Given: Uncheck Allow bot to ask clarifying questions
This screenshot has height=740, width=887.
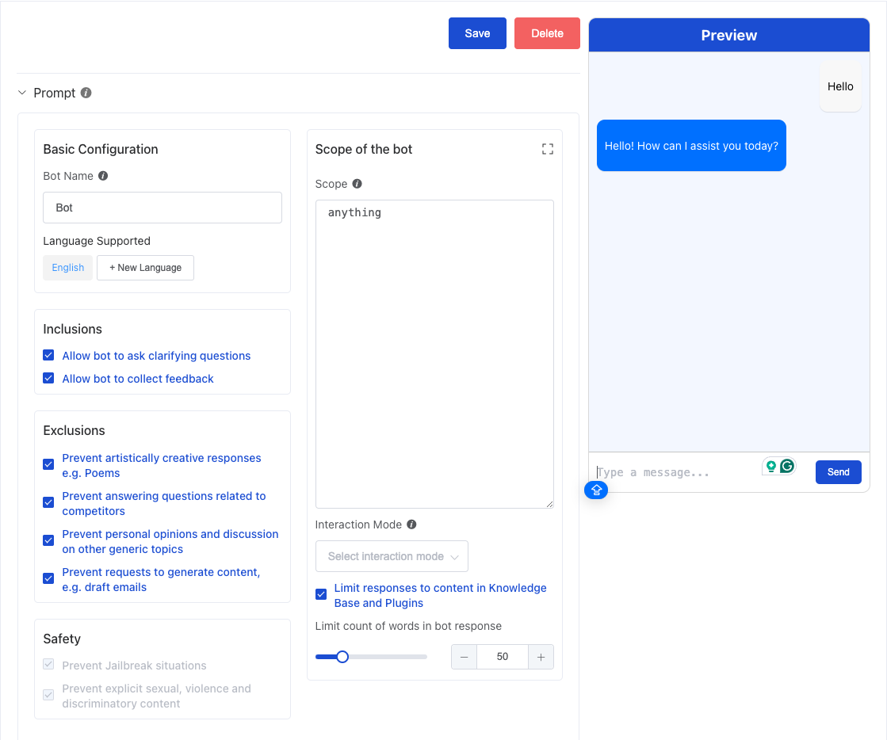Looking at the screenshot, I should pyautogui.click(x=48, y=356).
